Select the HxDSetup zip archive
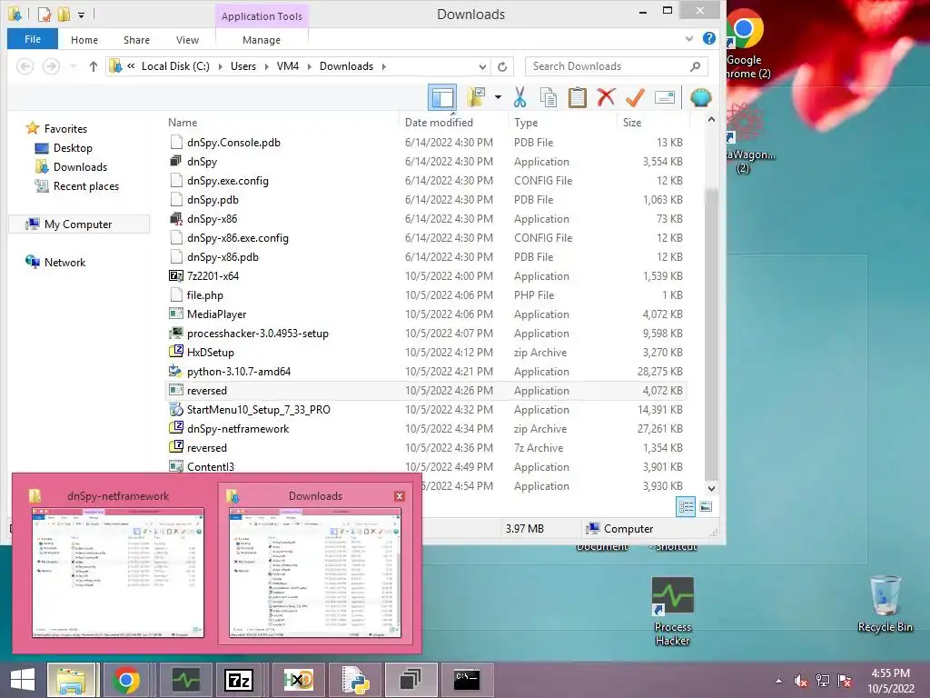 point(426,353)
